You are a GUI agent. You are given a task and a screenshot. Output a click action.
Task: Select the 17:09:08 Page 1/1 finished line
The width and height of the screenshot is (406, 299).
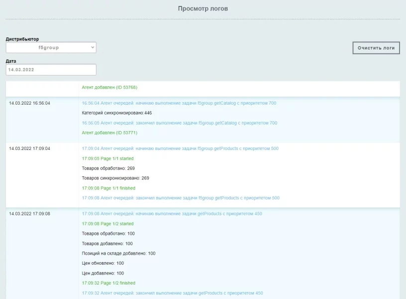[108, 188]
